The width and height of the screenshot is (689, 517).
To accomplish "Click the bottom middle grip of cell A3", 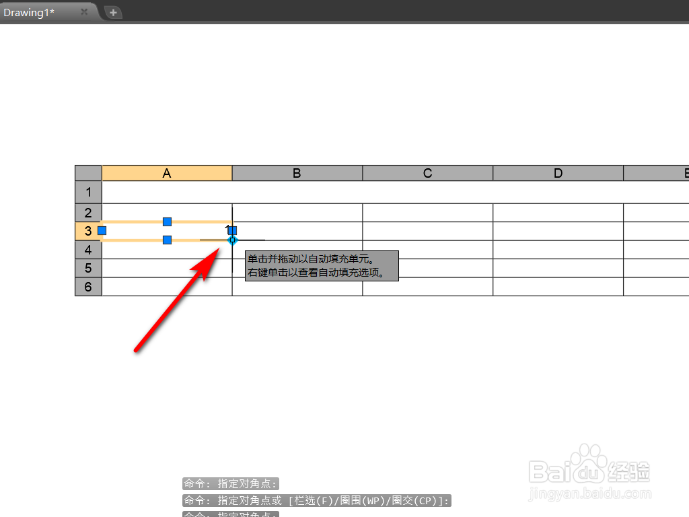I will coord(167,240).
